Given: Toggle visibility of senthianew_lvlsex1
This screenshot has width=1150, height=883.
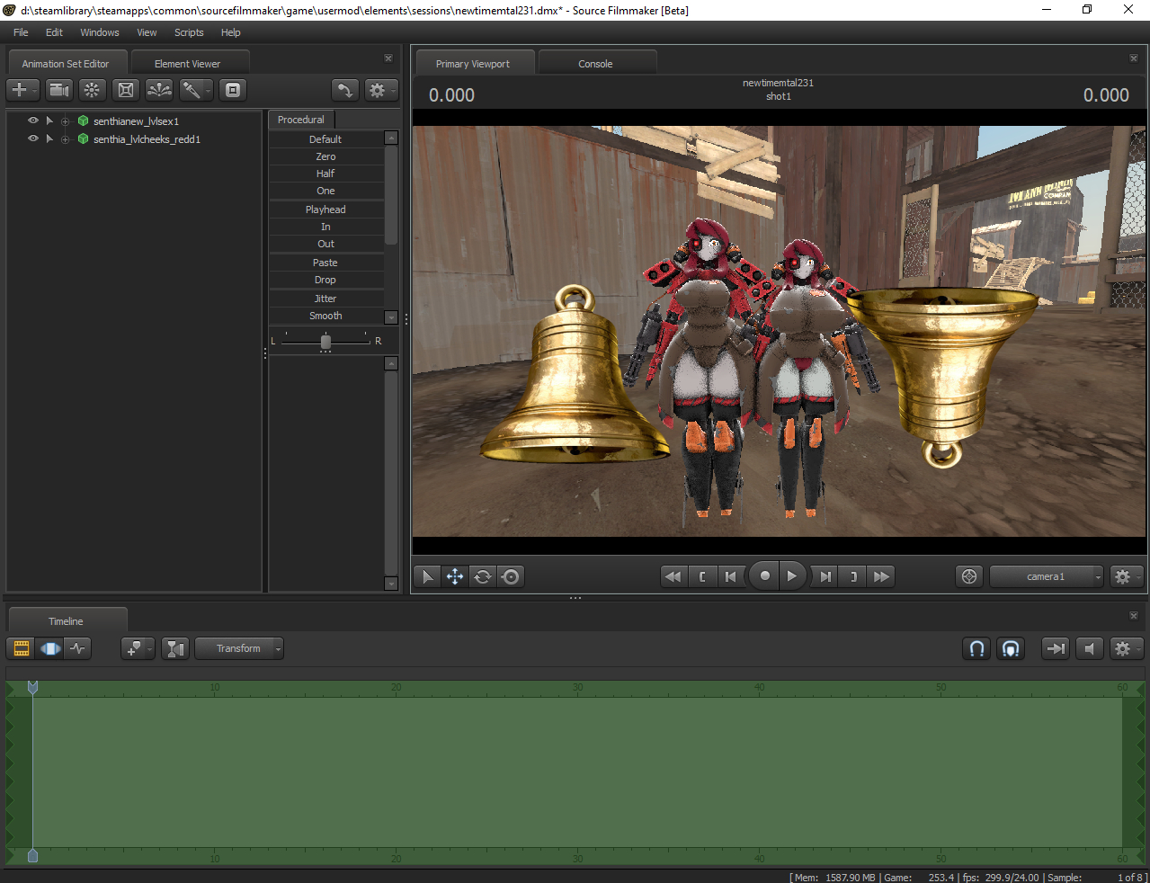Looking at the screenshot, I should [x=33, y=120].
